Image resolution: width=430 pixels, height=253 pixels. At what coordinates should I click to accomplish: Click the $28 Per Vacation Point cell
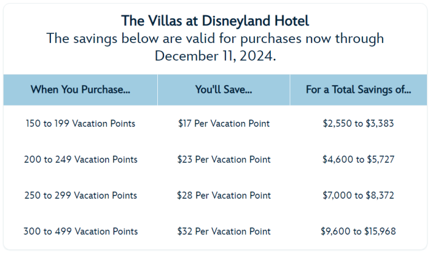(x=224, y=195)
